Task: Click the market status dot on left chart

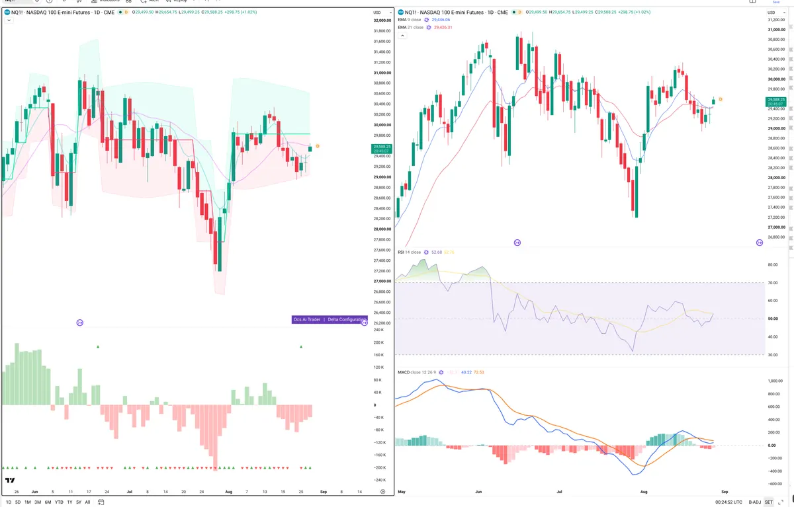Action: coord(119,13)
